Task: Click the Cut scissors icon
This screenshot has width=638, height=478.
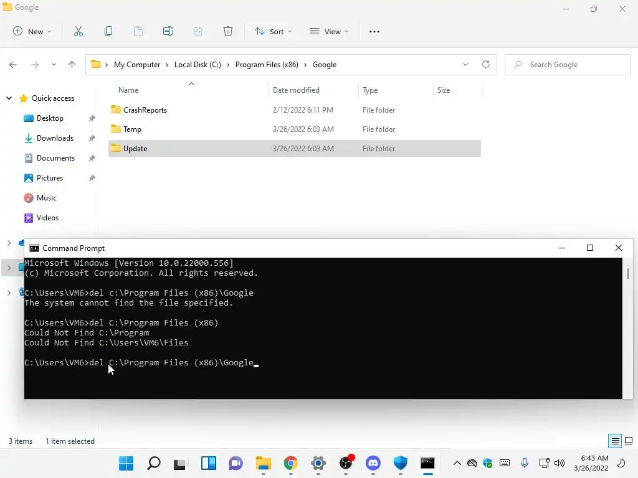Action: 78,31
